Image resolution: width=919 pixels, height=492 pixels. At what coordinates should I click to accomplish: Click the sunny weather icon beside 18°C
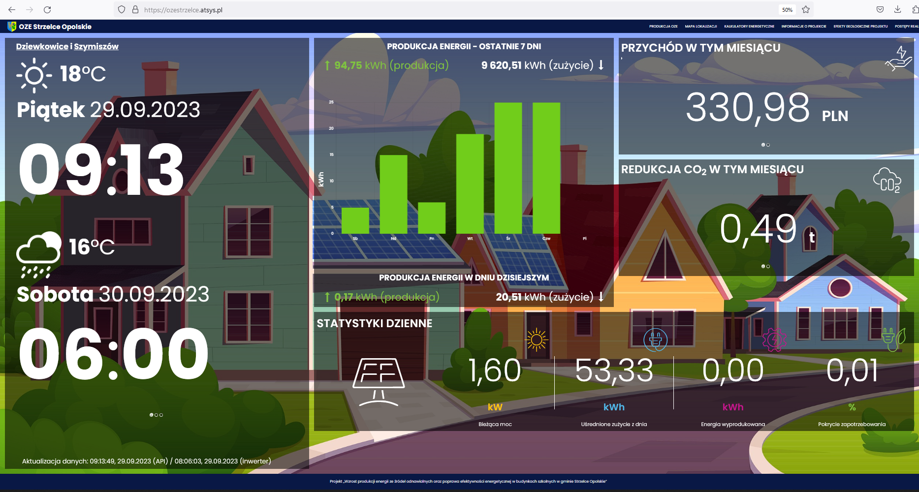34,75
